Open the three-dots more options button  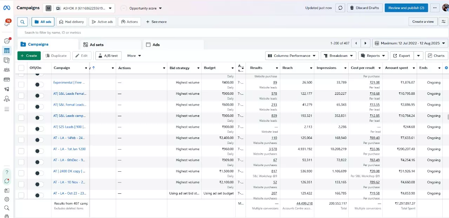tap(435, 8)
